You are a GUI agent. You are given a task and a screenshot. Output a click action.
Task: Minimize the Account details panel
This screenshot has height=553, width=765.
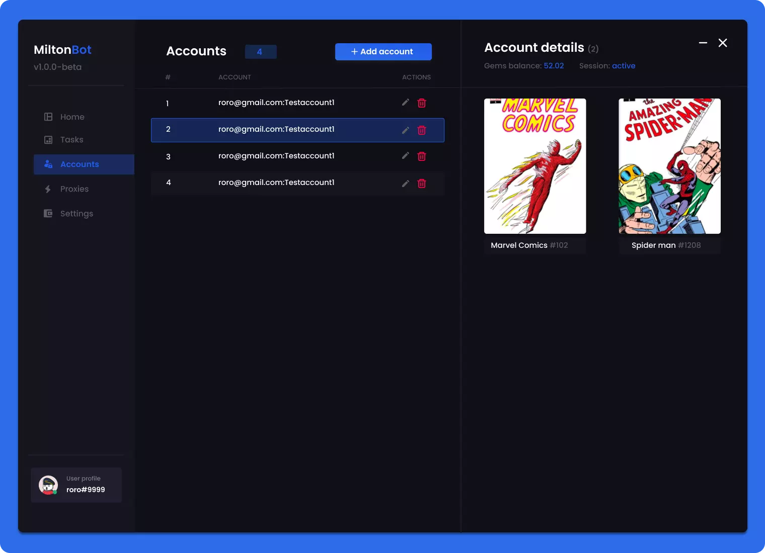(703, 43)
